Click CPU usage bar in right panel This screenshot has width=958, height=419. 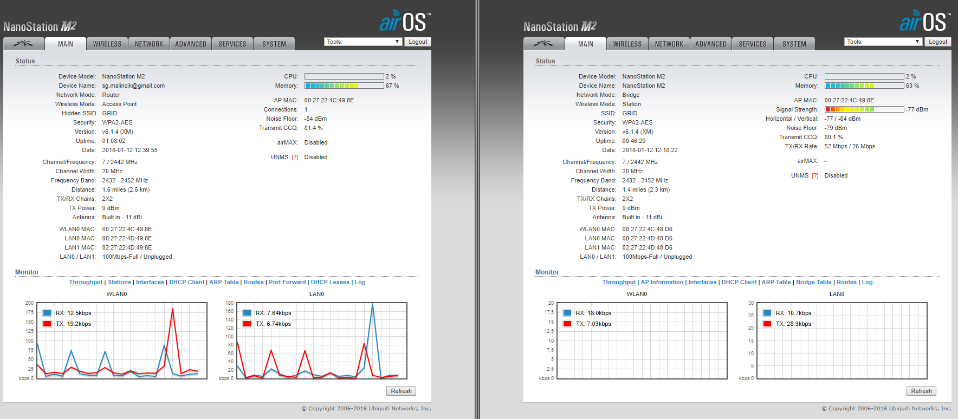point(864,76)
